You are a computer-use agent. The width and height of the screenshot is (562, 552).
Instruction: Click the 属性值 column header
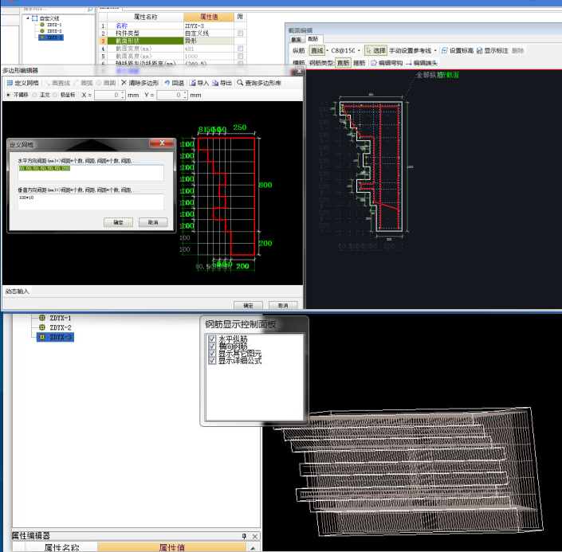pos(209,17)
